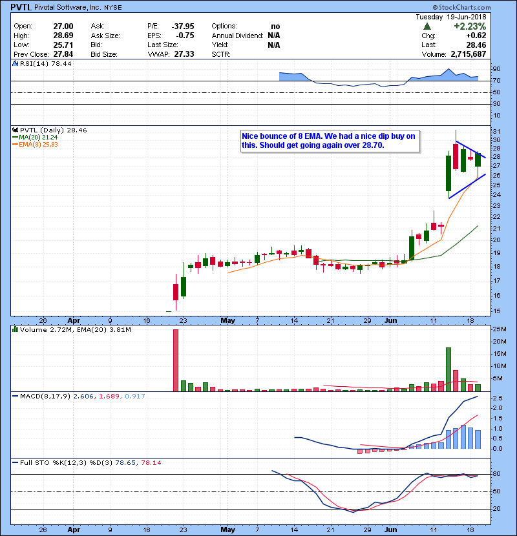Click the stochastic %K value 78.65

[x=125, y=462]
